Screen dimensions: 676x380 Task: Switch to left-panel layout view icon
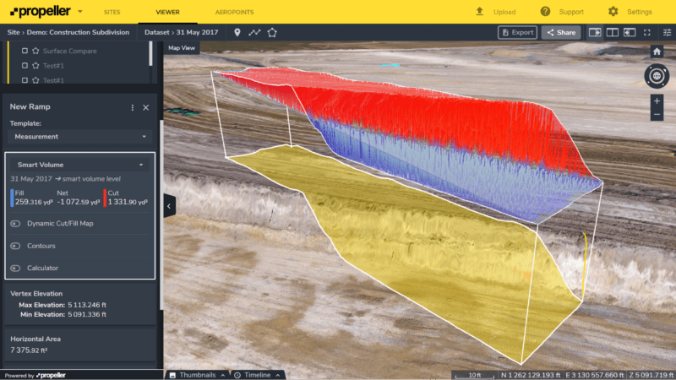coord(630,32)
